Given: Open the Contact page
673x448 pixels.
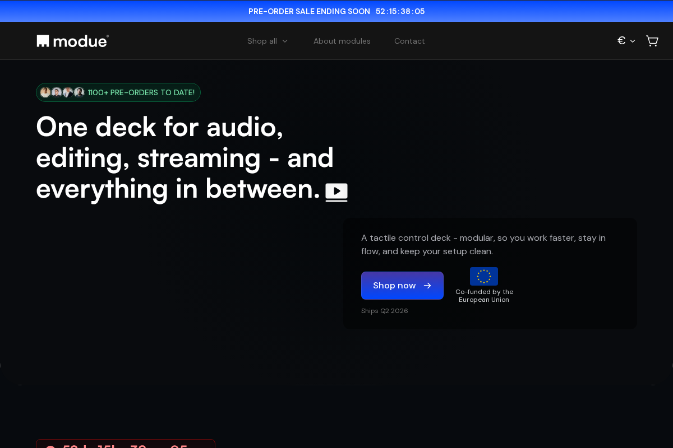Looking at the screenshot, I should pos(409,41).
